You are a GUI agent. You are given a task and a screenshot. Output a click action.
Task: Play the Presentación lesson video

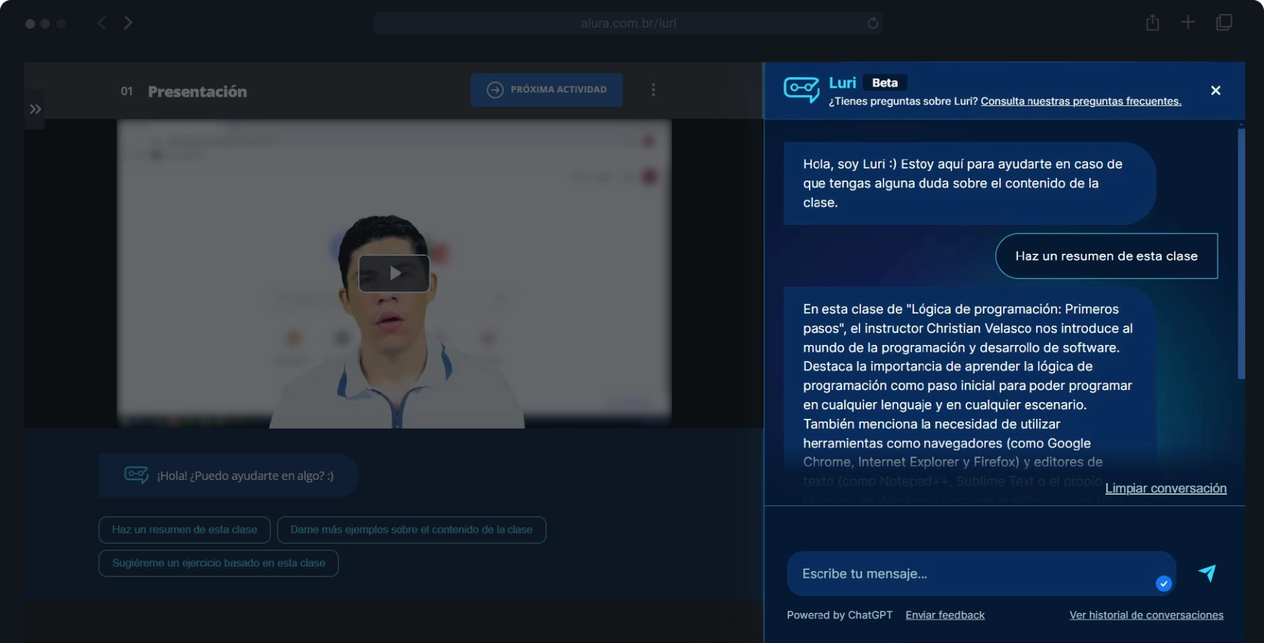point(394,273)
